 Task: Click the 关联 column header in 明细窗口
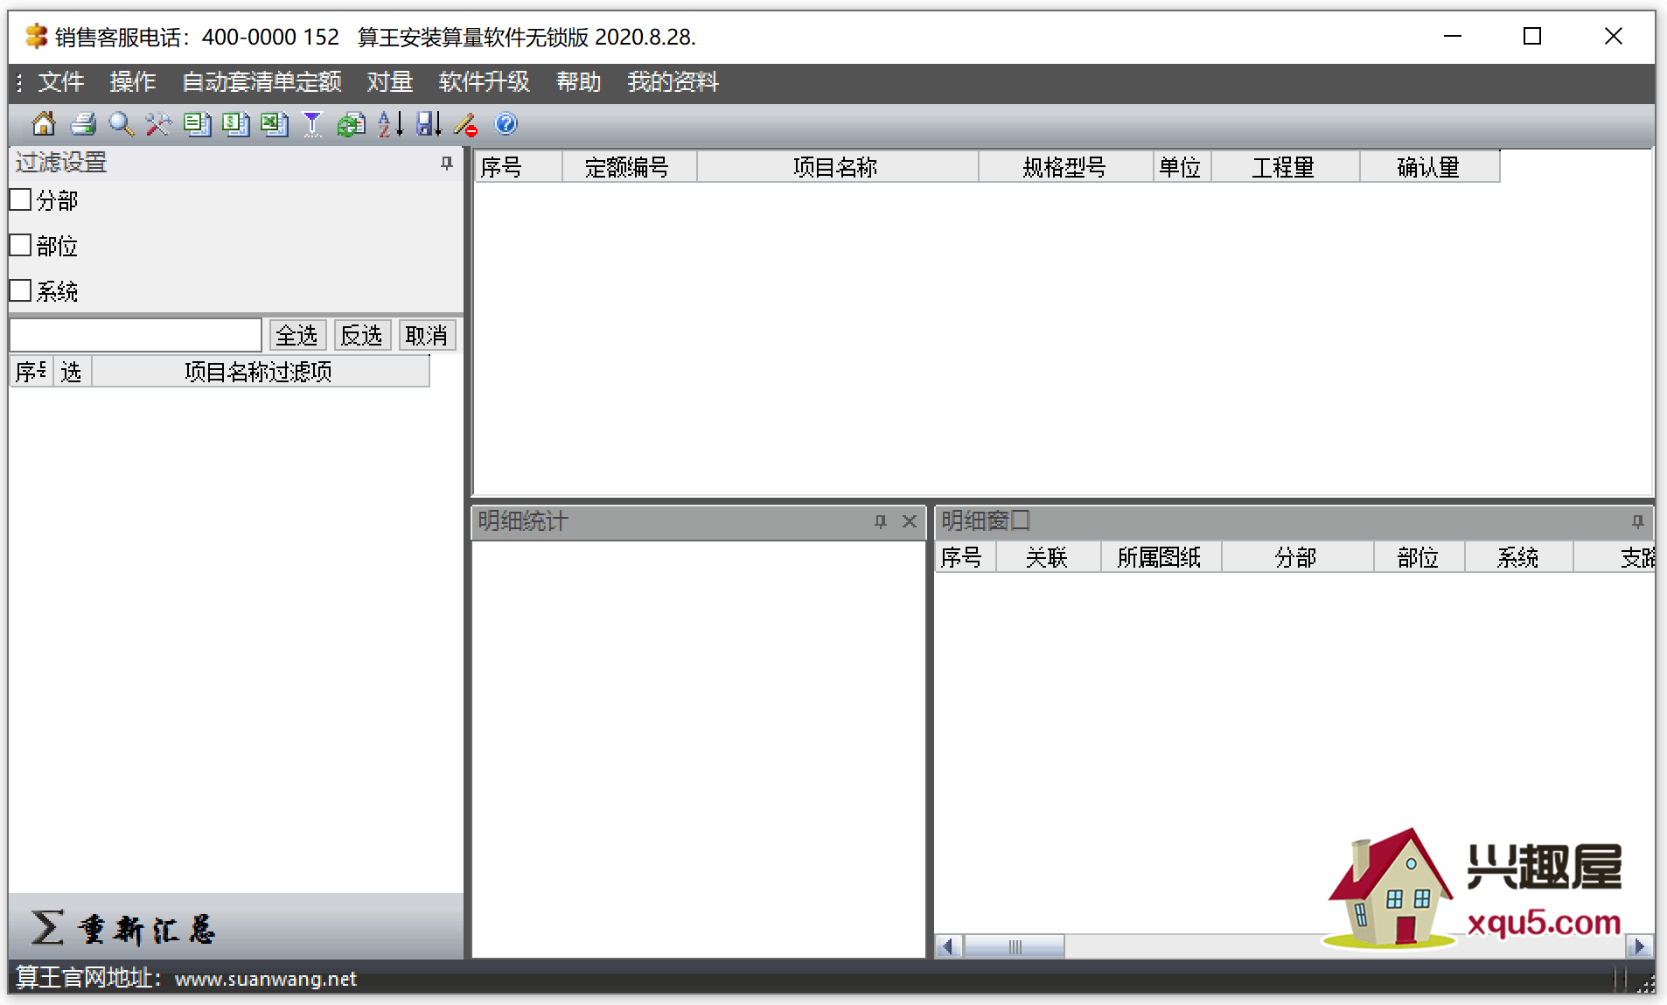point(1047,557)
